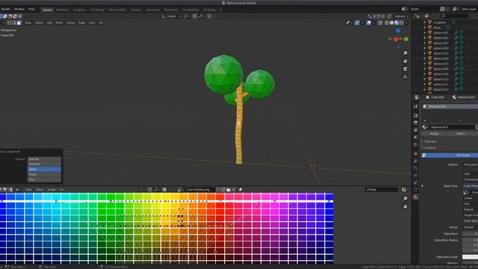Toggle X-ray mode in viewport header
Screen dimensions: 478x269
pos(380,22)
